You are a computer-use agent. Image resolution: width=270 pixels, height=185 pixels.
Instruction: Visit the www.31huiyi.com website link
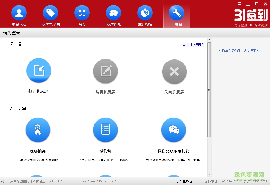click(x=98, y=182)
